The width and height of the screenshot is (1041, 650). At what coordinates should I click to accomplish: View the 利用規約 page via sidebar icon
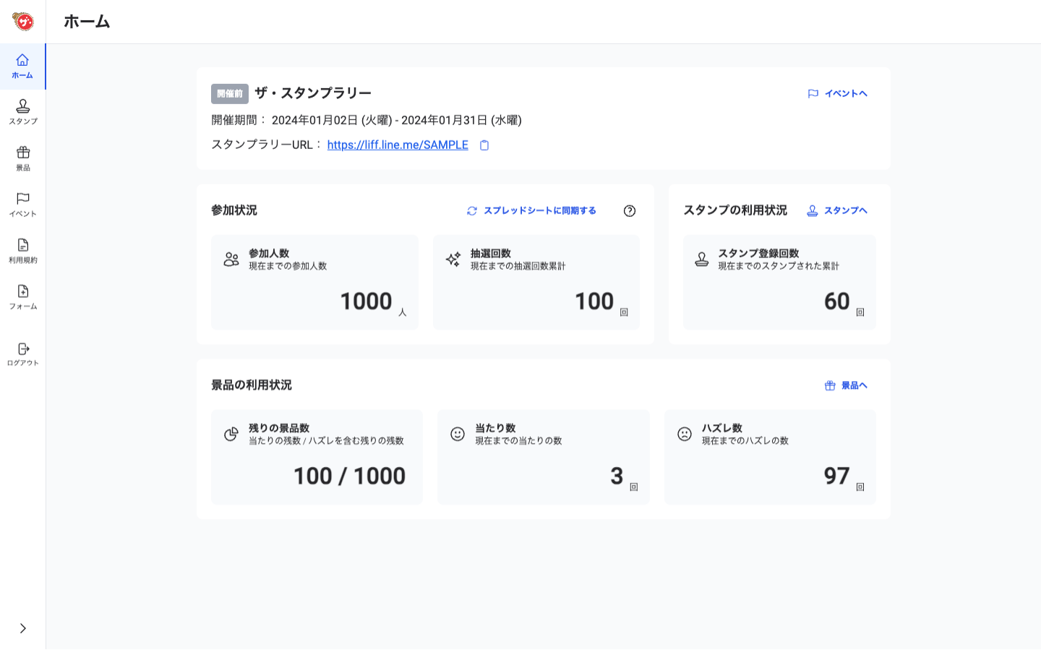tap(22, 252)
